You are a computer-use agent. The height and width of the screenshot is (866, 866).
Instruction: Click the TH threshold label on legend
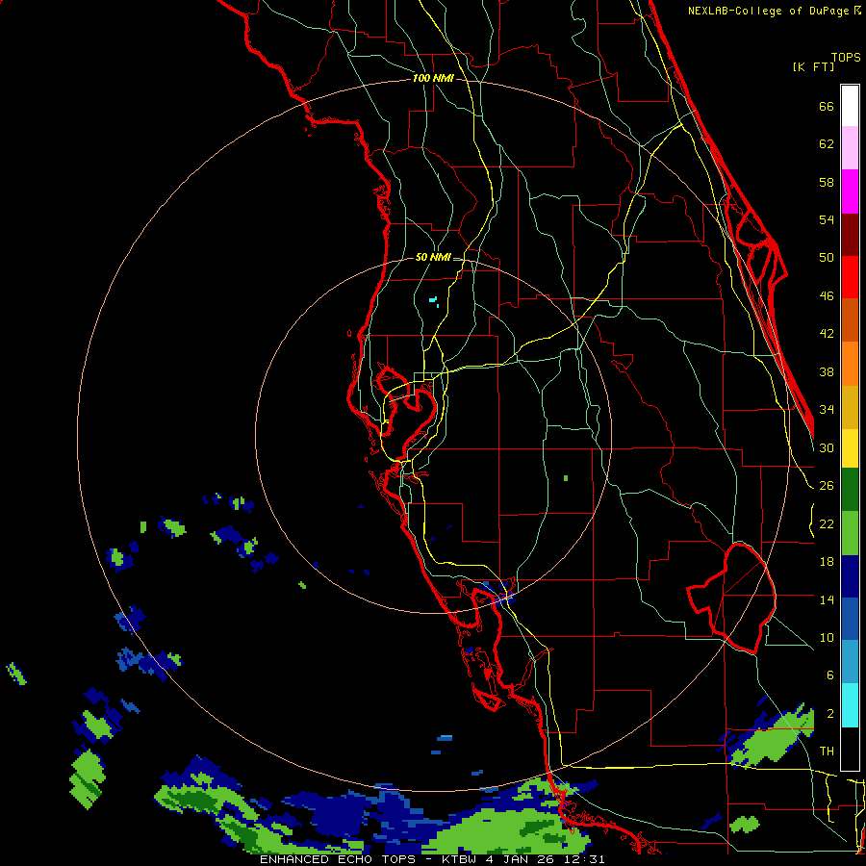point(827,751)
